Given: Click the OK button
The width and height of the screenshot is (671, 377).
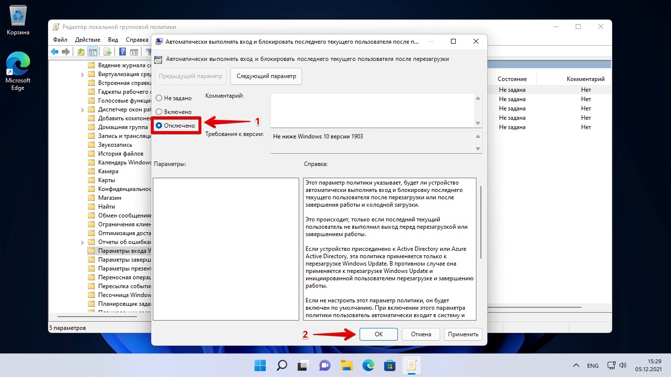Looking at the screenshot, I should coord(378,334).
